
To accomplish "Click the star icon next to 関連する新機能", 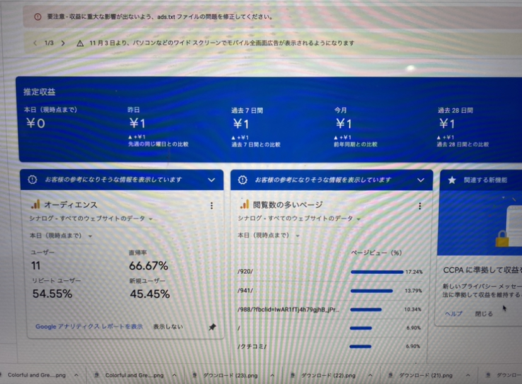I will tap(451, 180).
